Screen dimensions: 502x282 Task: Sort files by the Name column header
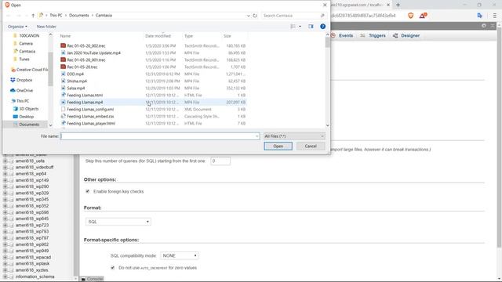coord(65,36)
